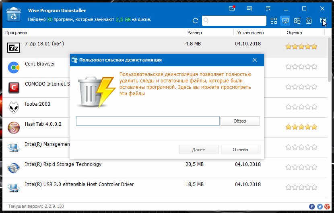Click the Обзор browse button
This screenshot has height=213, width=334.
click(240, 121)
